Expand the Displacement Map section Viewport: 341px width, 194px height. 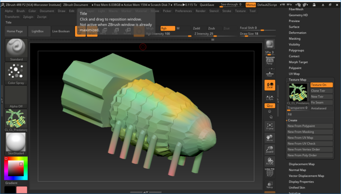click(302, 164)
